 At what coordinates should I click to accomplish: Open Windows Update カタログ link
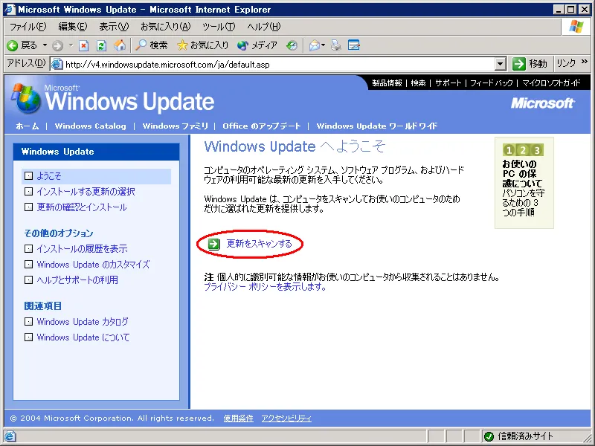83,322
